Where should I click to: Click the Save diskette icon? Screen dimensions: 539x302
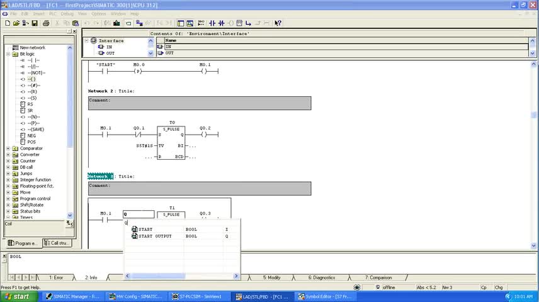pos(35,23)
